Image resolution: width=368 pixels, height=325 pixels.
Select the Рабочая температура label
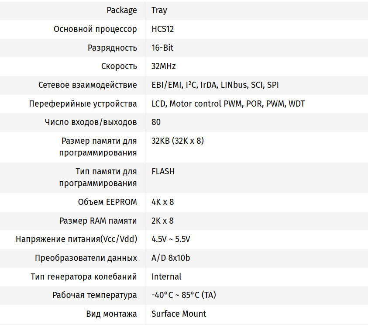[x=95, y=295]
